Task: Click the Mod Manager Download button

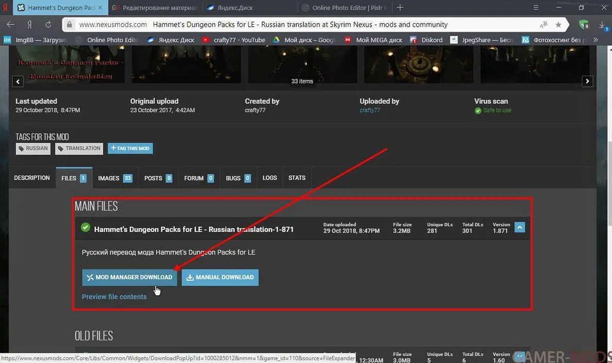Action: 129,277
